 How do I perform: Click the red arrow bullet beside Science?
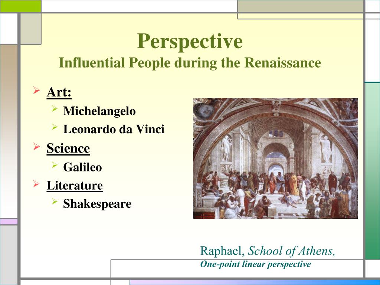click(x=36, y=146)
